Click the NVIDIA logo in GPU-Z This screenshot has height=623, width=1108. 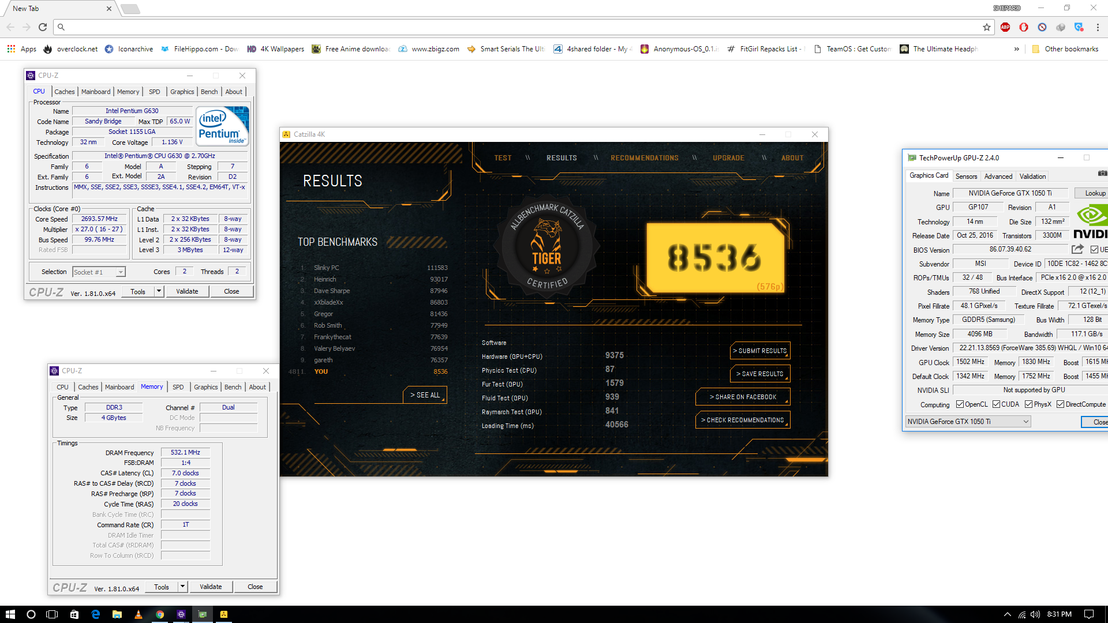pyautogui.click(x=1091, y=223)
